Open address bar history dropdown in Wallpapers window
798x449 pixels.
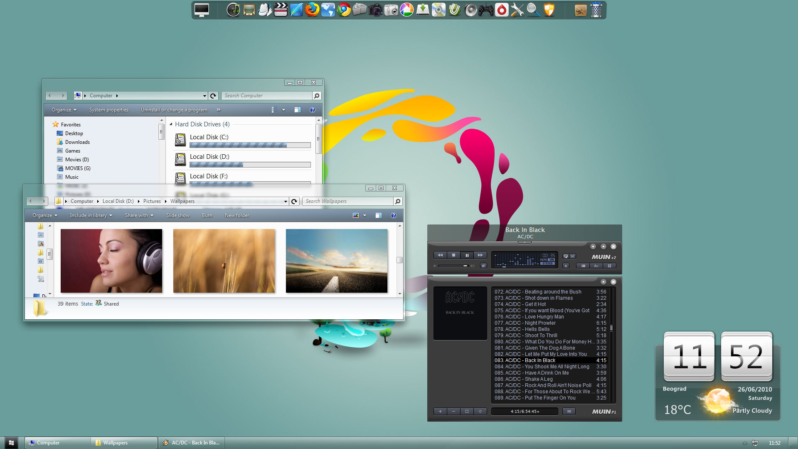point(286,201)
